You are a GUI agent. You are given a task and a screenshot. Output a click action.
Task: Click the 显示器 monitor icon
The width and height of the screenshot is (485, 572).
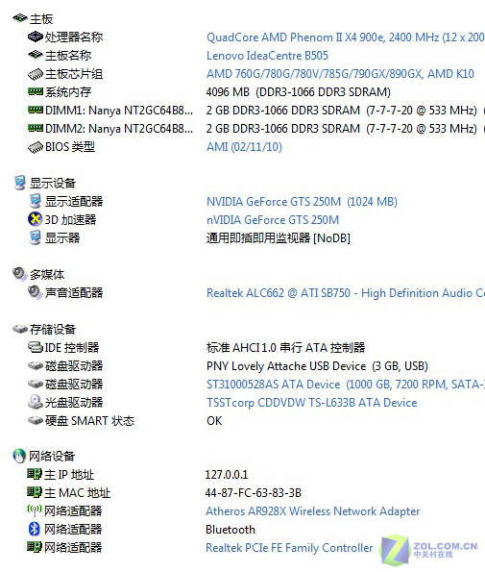[x=36, y=237]
